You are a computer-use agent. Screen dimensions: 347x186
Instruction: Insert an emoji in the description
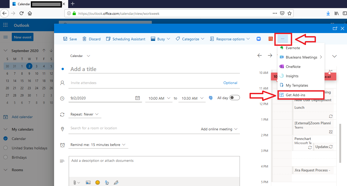97,182
